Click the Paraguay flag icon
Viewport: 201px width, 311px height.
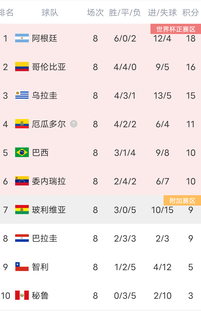[x=22, y=238]
